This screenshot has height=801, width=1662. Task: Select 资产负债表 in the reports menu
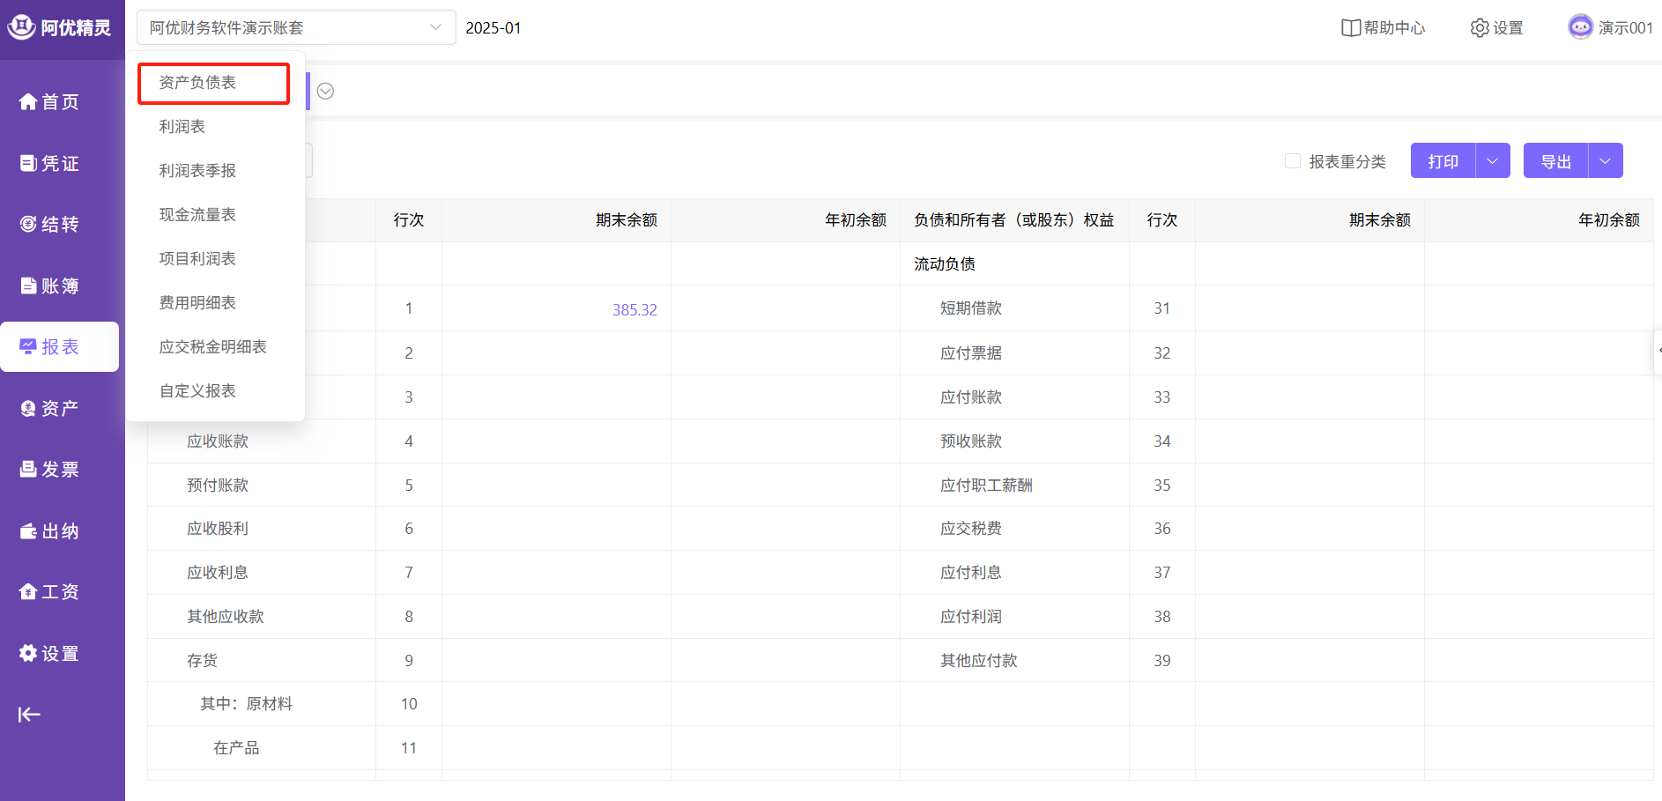(197, 83)
